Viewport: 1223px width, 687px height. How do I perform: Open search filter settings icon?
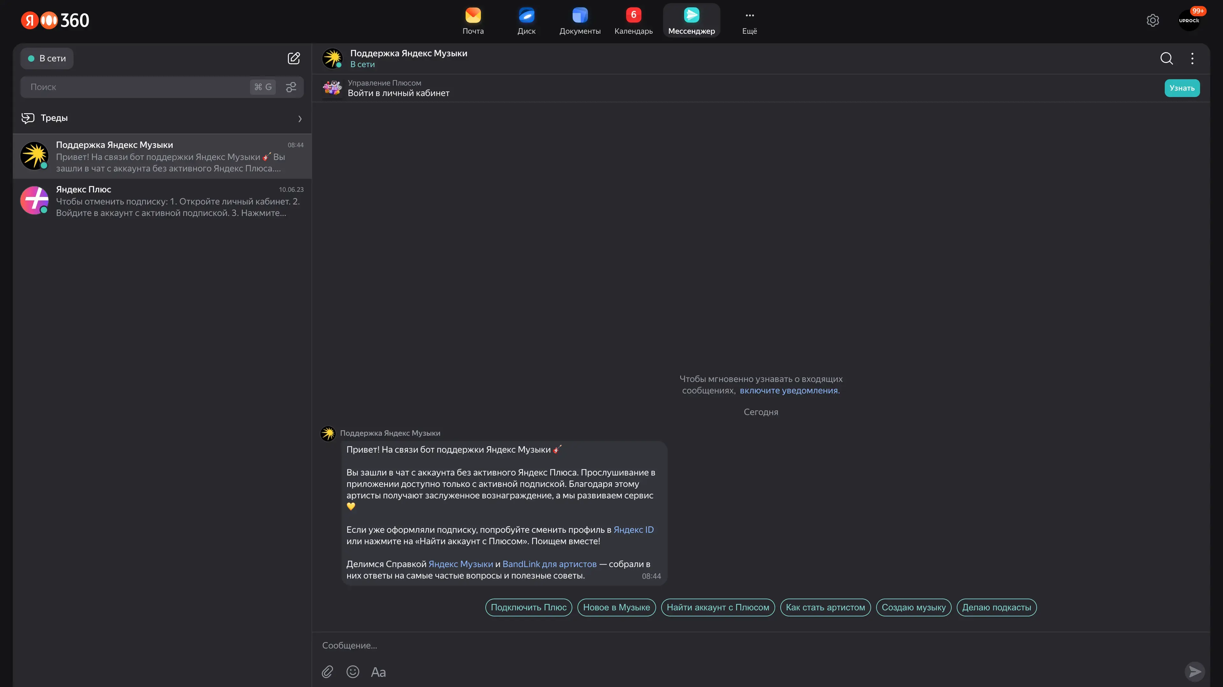click(290, 87)
